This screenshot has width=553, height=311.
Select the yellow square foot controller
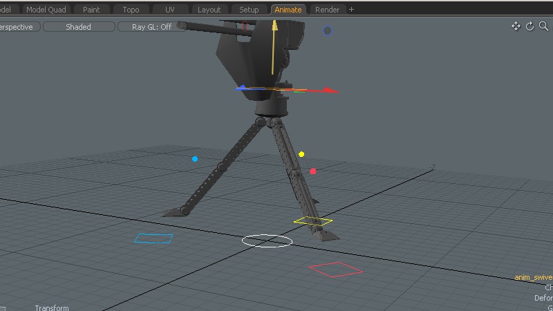click(313, 221)
